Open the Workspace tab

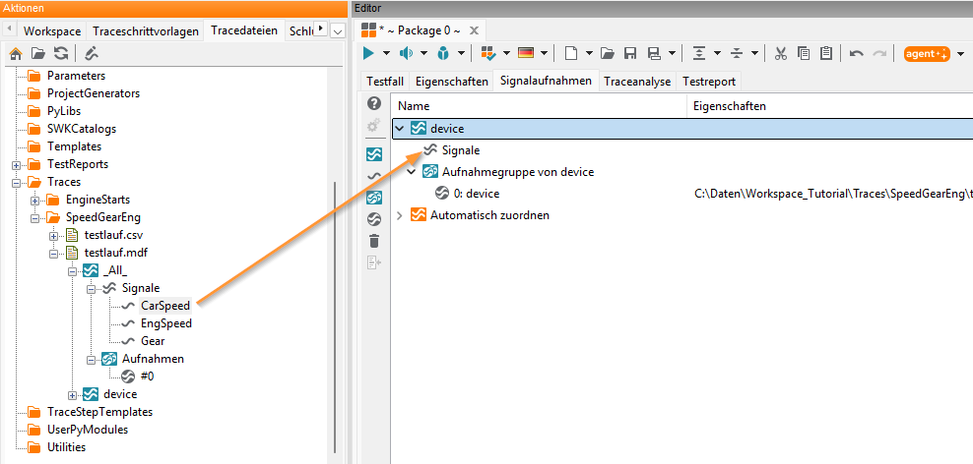click(52, 30)
